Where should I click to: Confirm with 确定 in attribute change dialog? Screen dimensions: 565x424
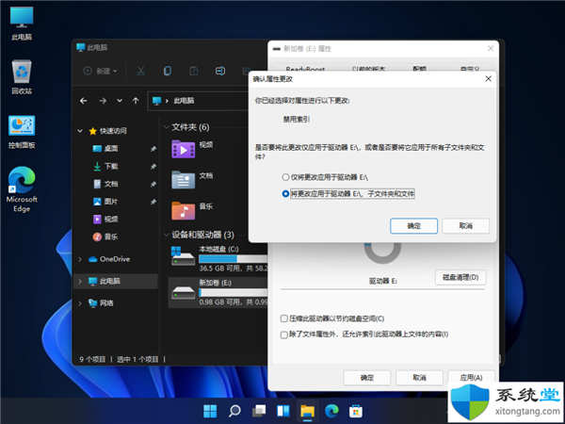414,226
